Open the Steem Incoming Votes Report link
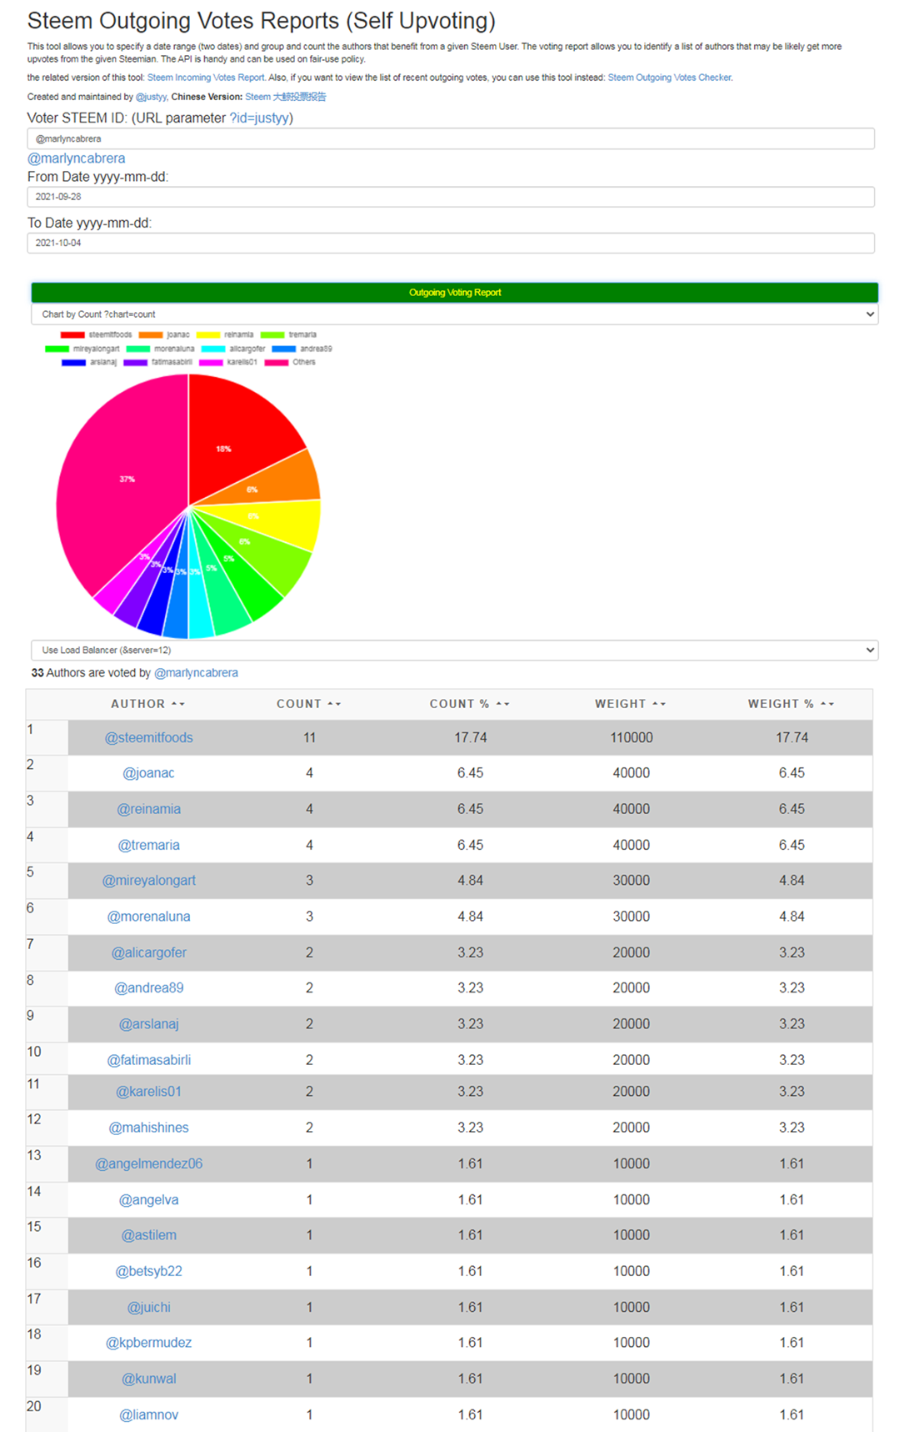This screenshot has width=909, height=1432. coord(206,78)
